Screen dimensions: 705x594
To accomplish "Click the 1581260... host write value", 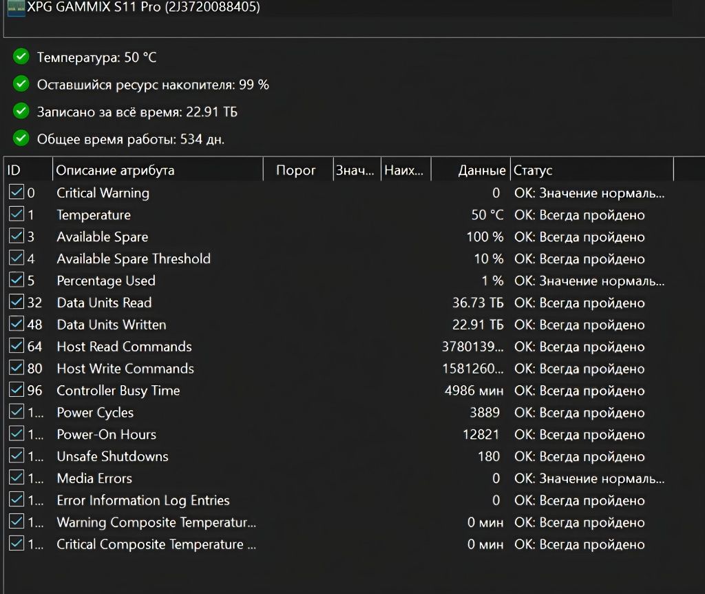I will click(x=473, y=369).
